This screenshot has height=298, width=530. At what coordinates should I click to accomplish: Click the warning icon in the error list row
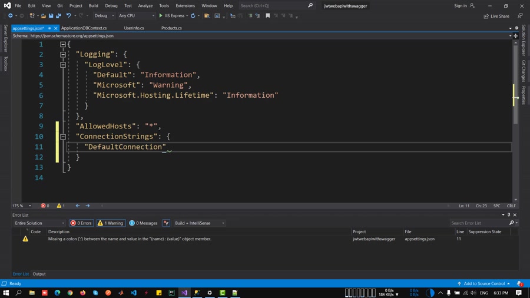coord(25,239)
